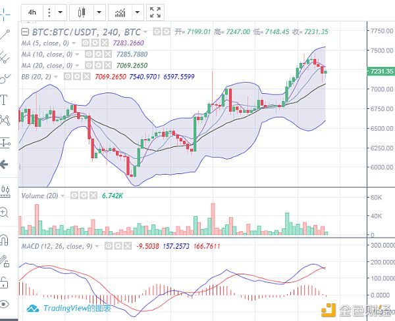Image resolution: width=395 pixels, height=321 pixels.
Task: Open settings for the Volume indicator
Action: click(84, 195)
